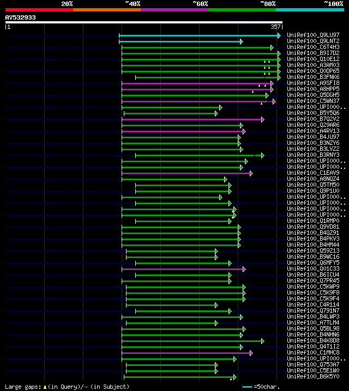Select the UniRef100_Q791N7 hit

[x=313, y=310]
